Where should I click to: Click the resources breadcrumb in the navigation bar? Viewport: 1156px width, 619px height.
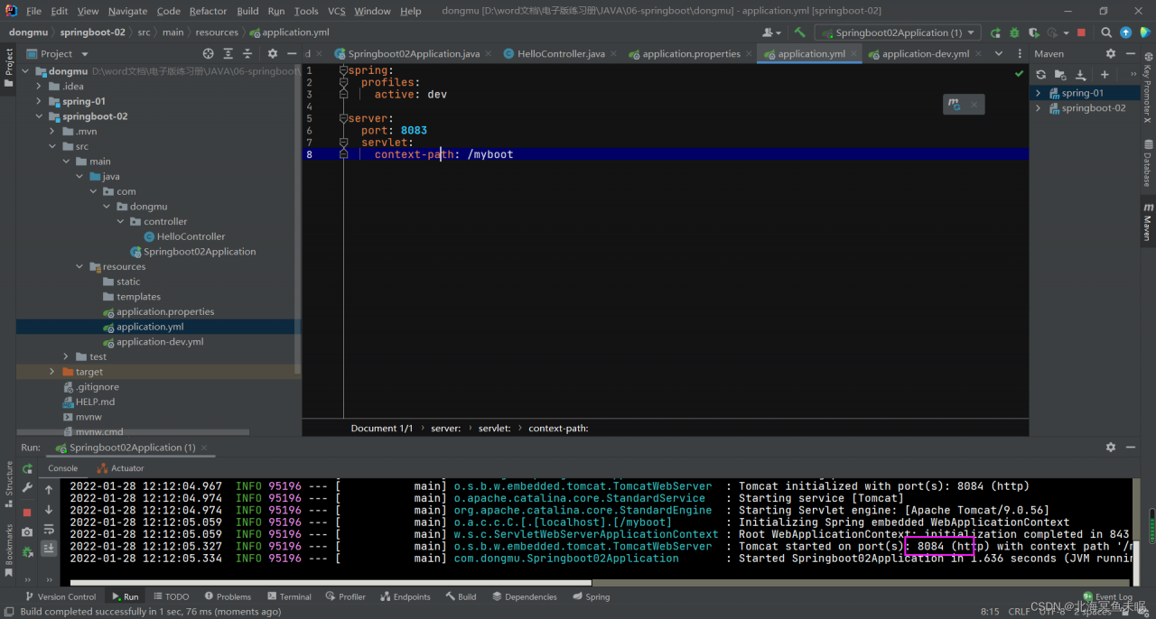click(x=217, y=32)
